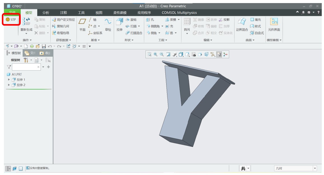
Task: Click the Freestyle (自由式) tool
Action: coord(257,33)
